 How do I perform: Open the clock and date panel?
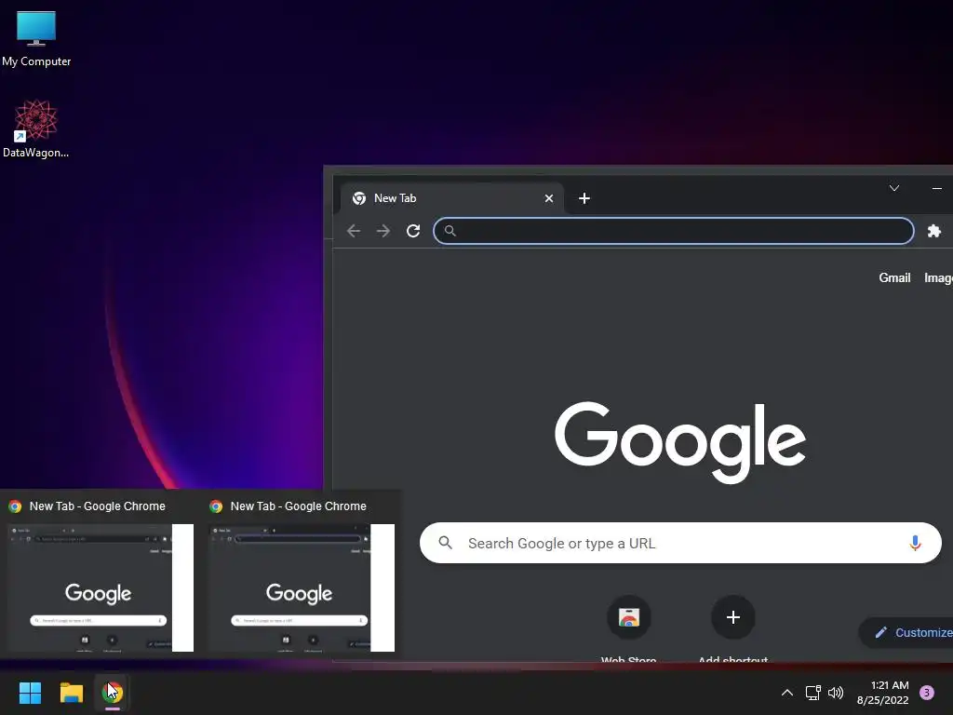883,693
